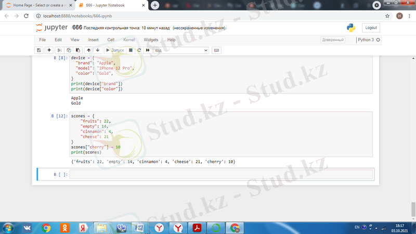Open the Insert menu
416x234 pixels.
point(93,40)
